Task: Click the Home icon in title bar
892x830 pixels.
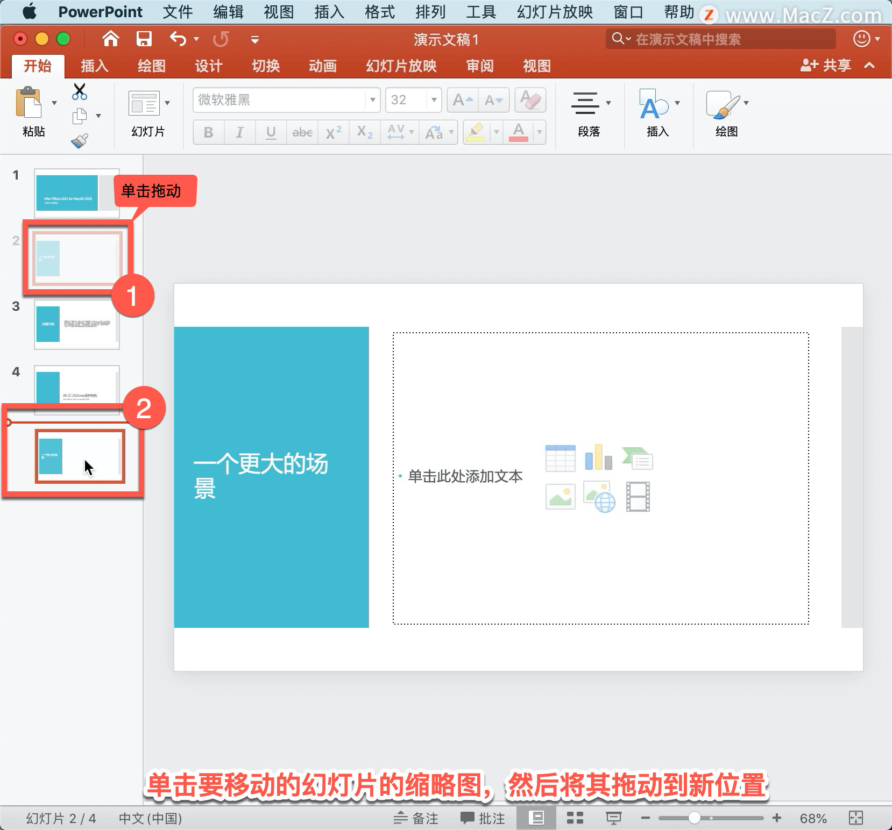Action: 110,39
